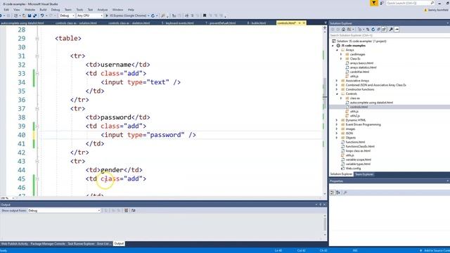Image resolution: width=450 pixels, height=253 pixels.
Task: Click Collapse All icon in Solution Explorer
Action: click(x=378, y=30)
